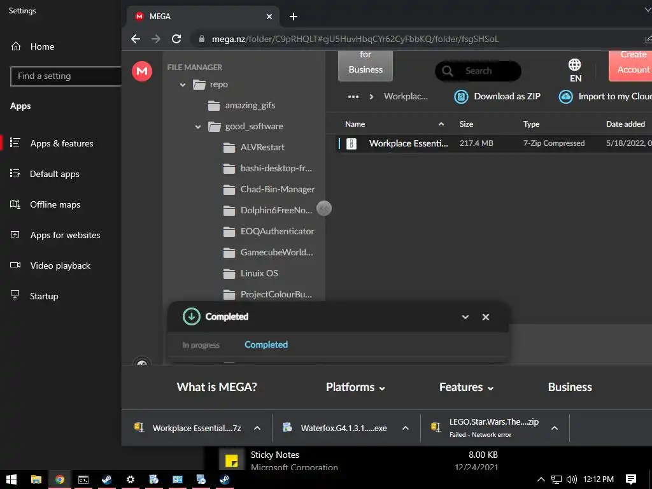The width and height of the screenshot is (652, 489).
Task: Sort file list by Date added
Action: [x=625, y=124]
